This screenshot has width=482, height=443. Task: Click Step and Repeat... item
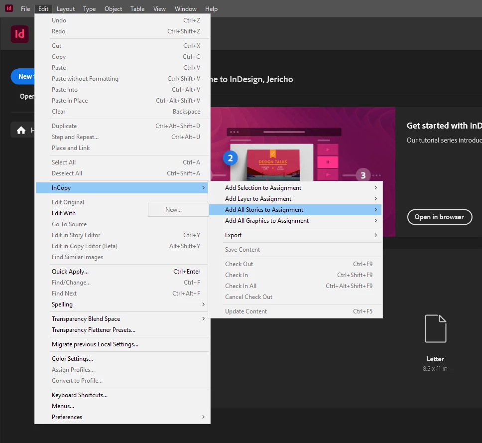point(122,137)
